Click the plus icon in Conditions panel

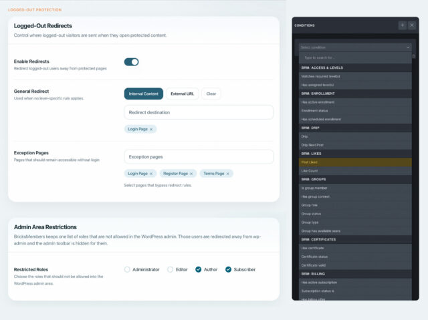tap(403, 25)
